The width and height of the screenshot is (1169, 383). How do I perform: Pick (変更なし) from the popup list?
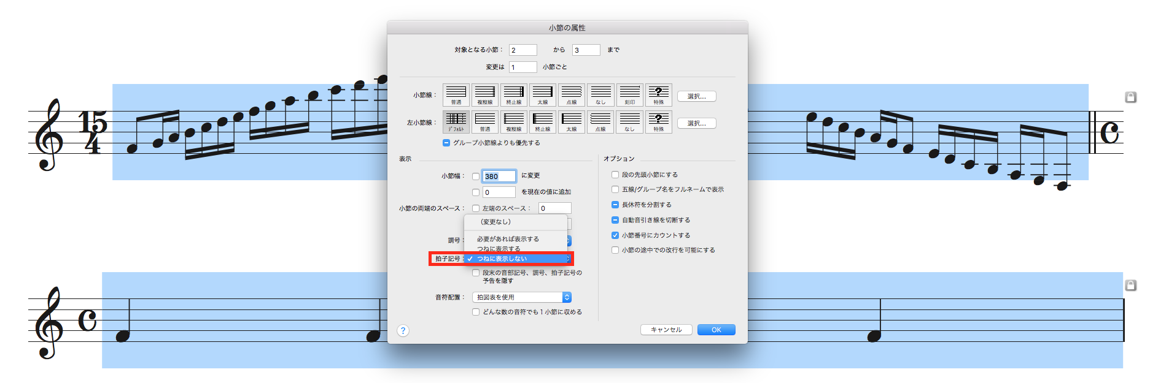click(x=495, y=222)
